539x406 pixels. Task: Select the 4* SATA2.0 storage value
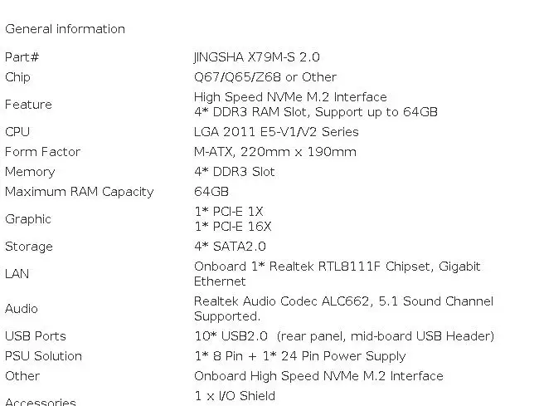(230, 247)
